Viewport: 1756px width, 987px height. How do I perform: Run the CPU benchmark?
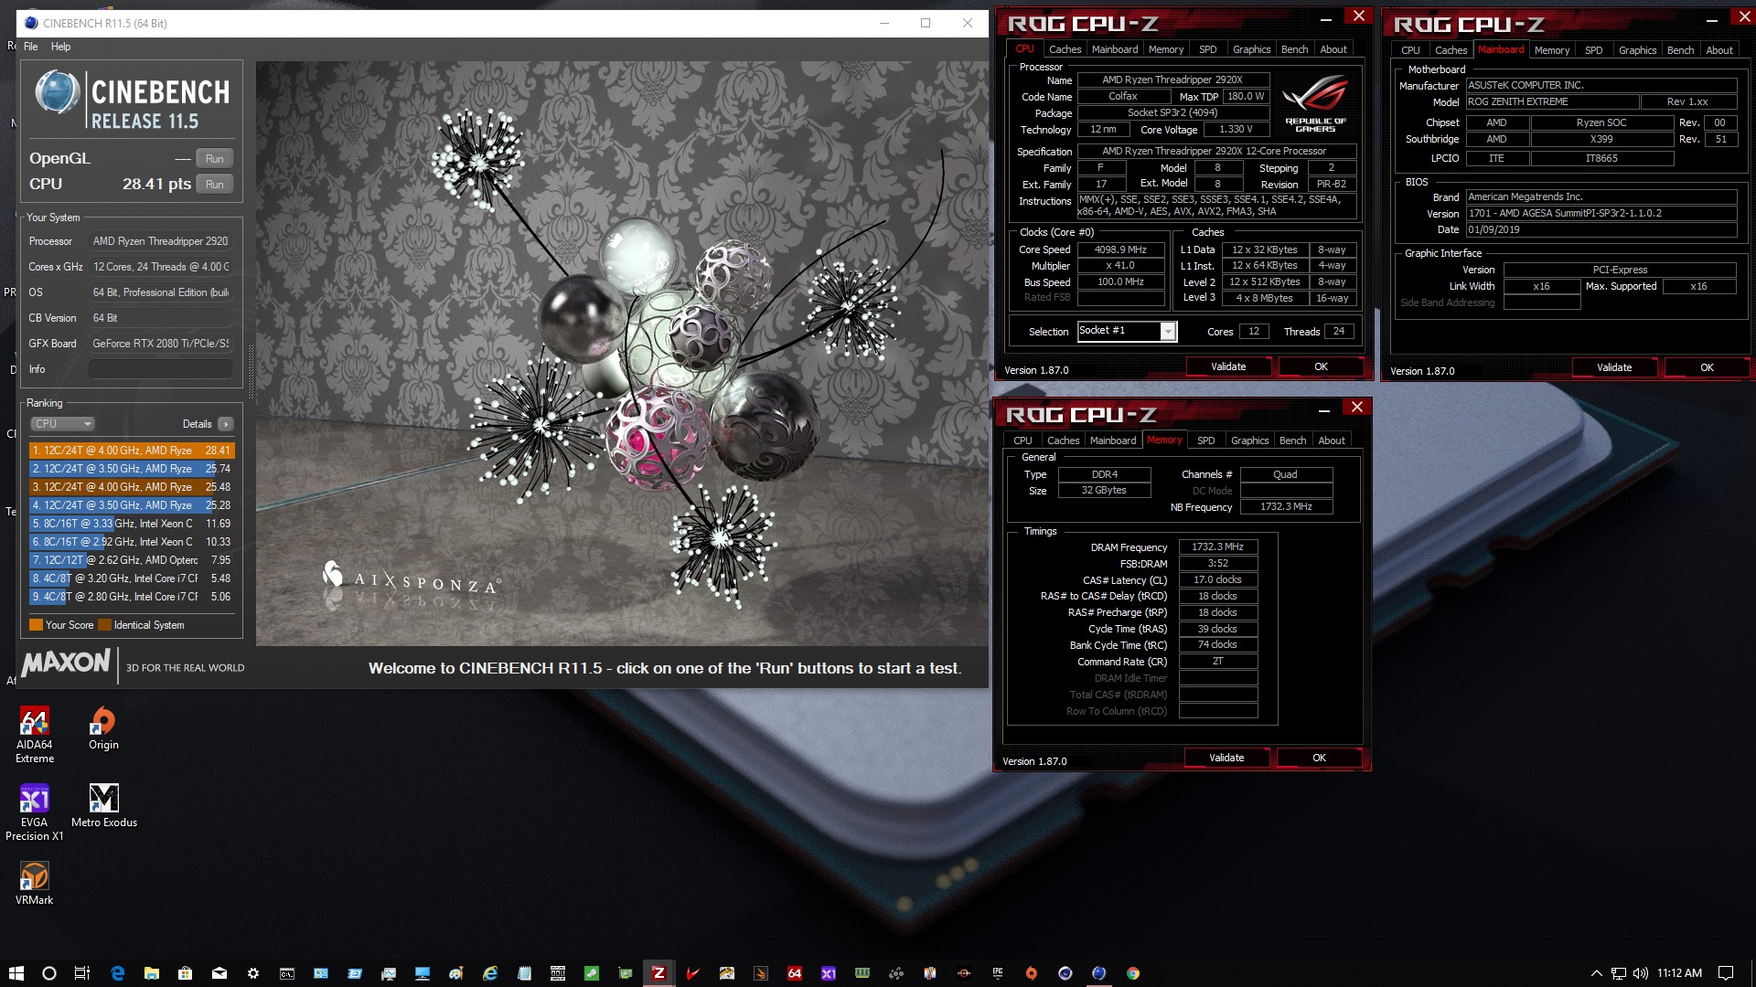214,185
